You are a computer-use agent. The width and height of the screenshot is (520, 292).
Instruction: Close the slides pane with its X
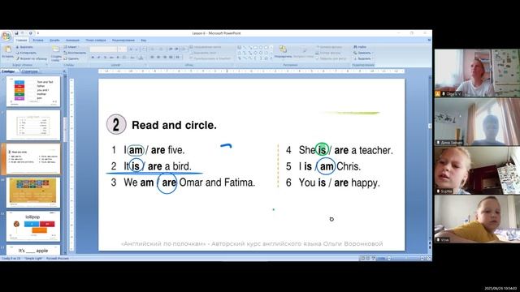click(x=64, y=71)
